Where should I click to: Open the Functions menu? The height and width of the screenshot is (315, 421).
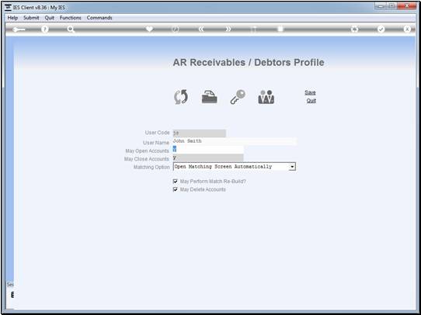pos(71,18)
